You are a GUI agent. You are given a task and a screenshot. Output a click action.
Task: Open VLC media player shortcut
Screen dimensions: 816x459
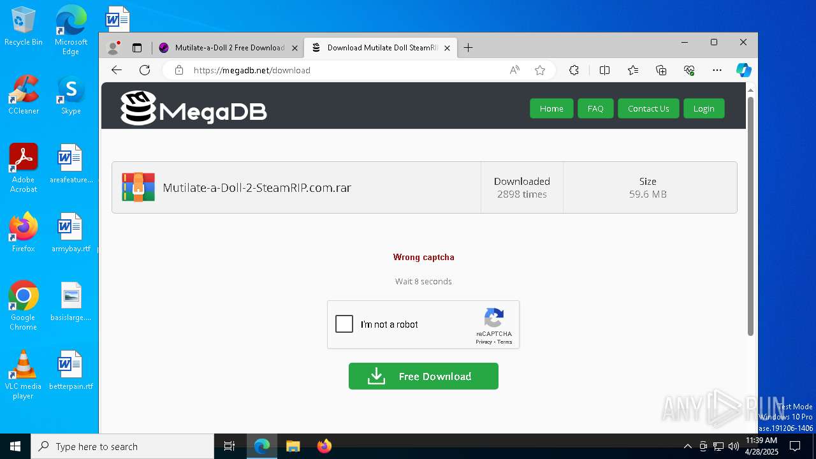pyautogui.click(x=24, y=375)
